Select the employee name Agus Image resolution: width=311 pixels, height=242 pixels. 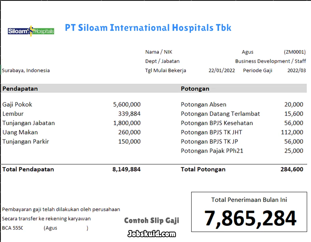point(247,52)
